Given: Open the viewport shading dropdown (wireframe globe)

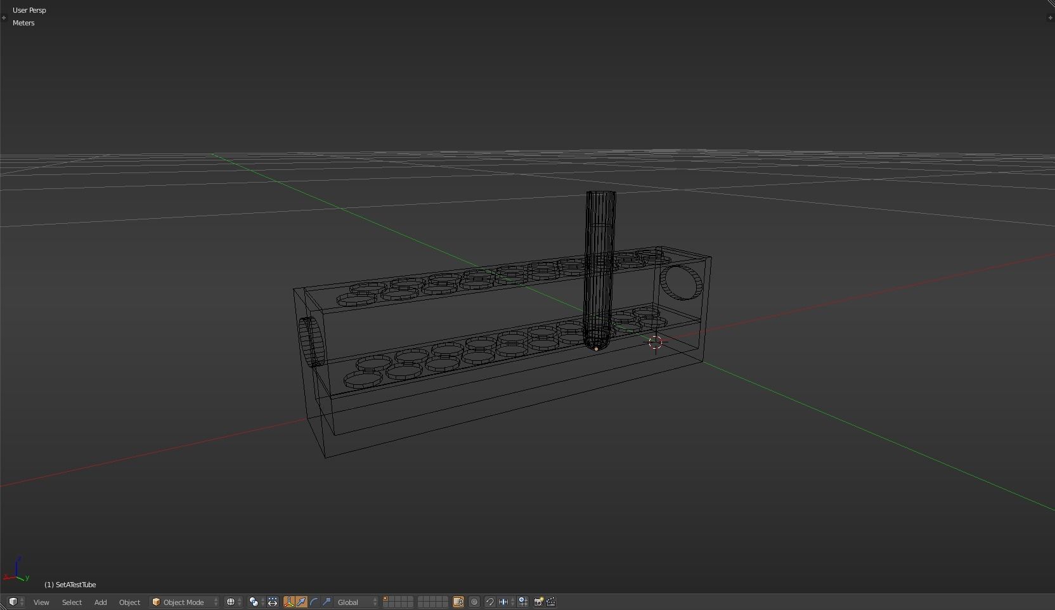Looking at the screenshot, I should (233, 602).
